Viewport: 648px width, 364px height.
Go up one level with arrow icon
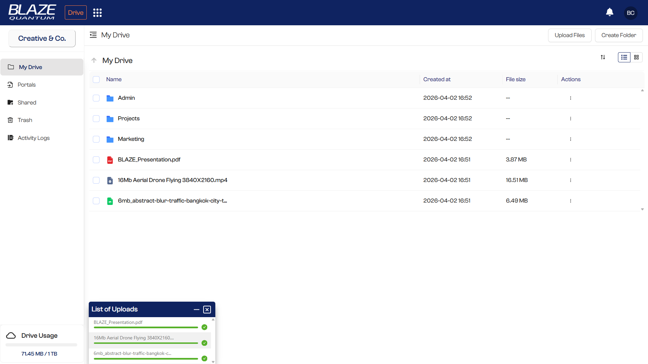click(x=94, y=60)
